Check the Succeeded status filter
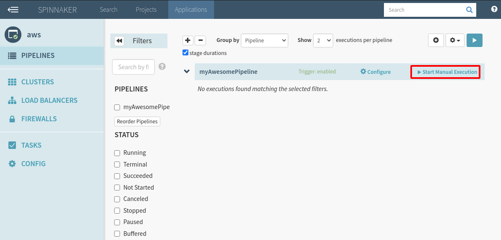The width and height of the screenshot is (501, 240). (117, 176)
